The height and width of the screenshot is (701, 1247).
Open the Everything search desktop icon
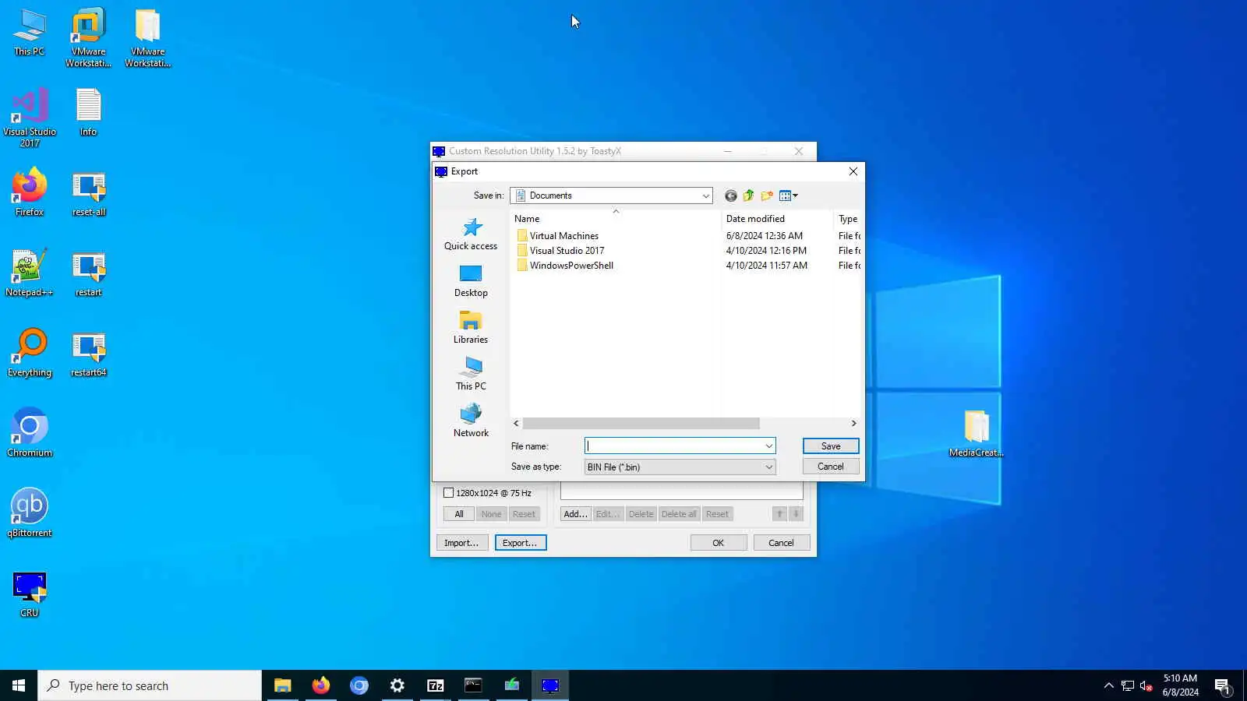(30, 353)
